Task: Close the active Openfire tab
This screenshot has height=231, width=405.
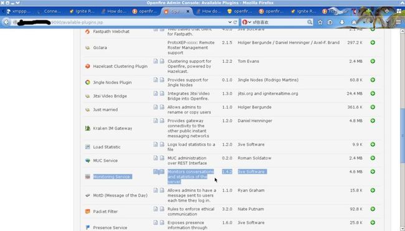Action: [x=188, y=11]
